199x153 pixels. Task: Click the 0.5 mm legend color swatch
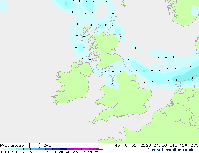tap(13, 149)
